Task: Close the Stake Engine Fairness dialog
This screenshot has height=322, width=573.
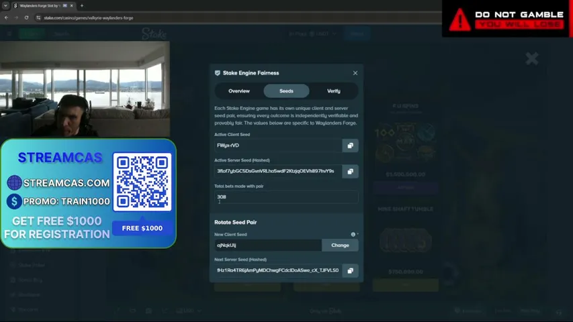Action: tap(355, 73)
